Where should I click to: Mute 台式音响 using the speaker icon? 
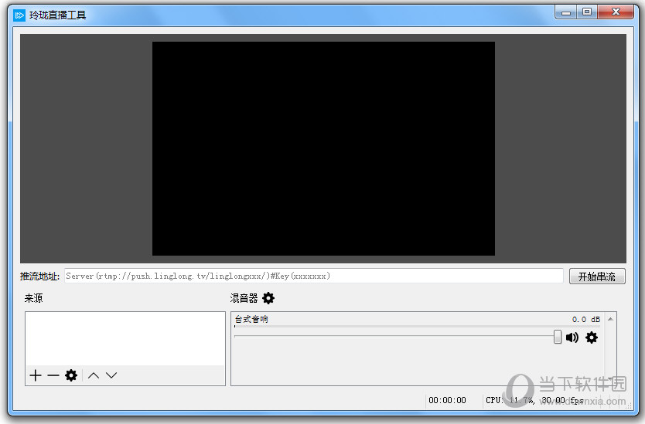[x=572, y=338]
